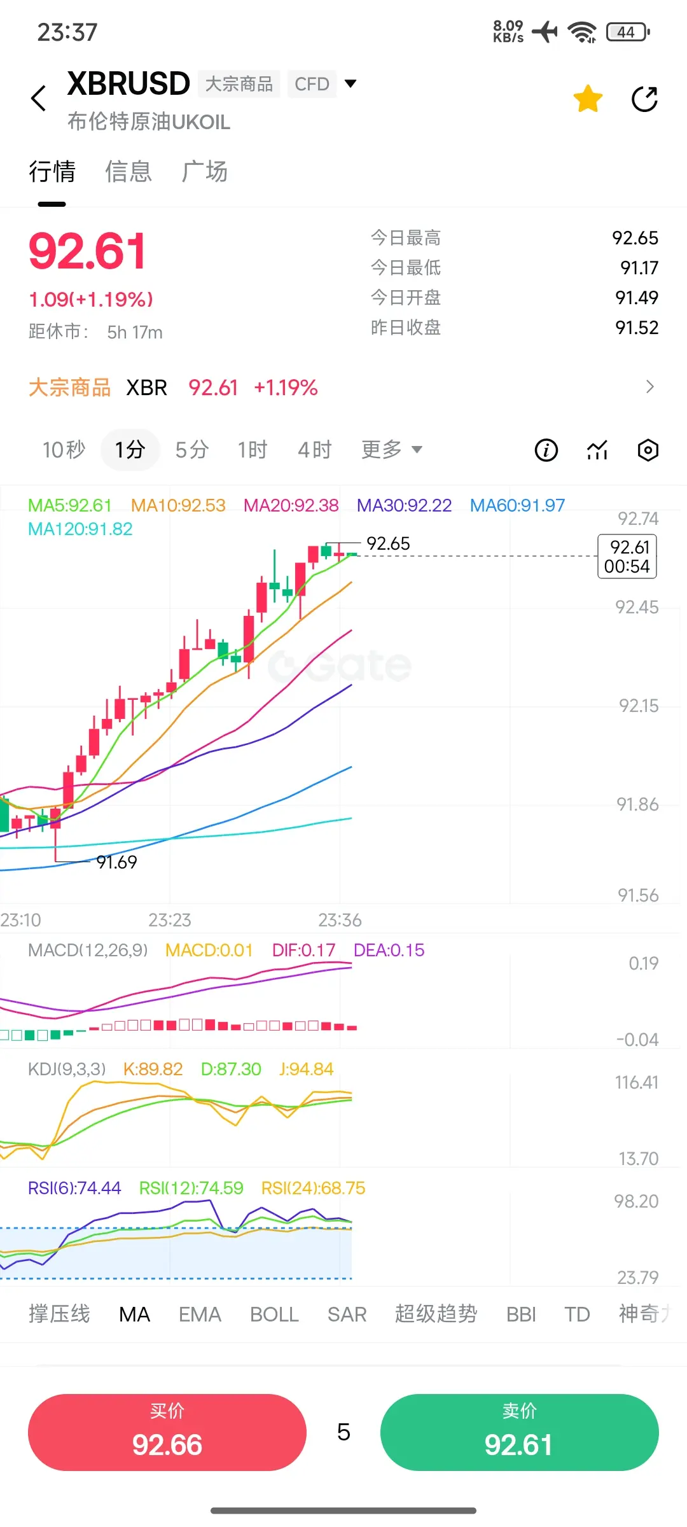
Task: Switch to the 信息 tab
Action: coord(128,172)
